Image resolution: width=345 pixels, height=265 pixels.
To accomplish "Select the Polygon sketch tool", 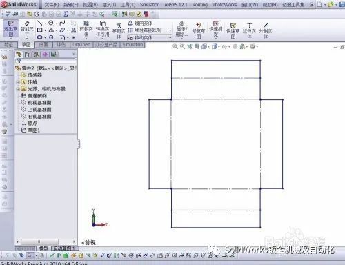I will [51, 37].
